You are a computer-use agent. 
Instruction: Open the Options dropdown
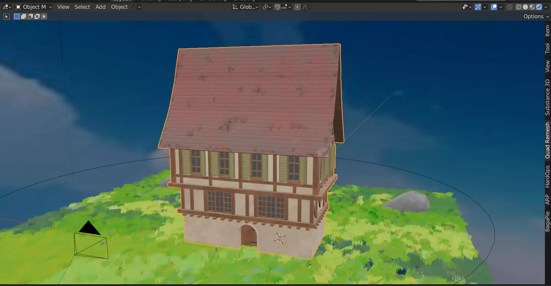tap(535, 16)
